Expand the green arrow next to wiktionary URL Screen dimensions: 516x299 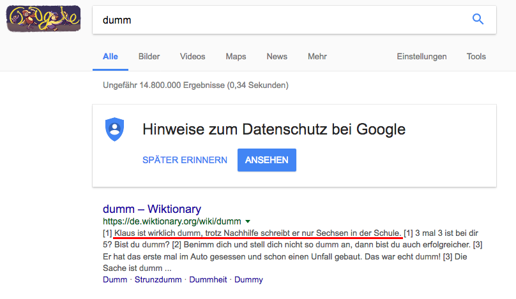click(x=248, y=221)
